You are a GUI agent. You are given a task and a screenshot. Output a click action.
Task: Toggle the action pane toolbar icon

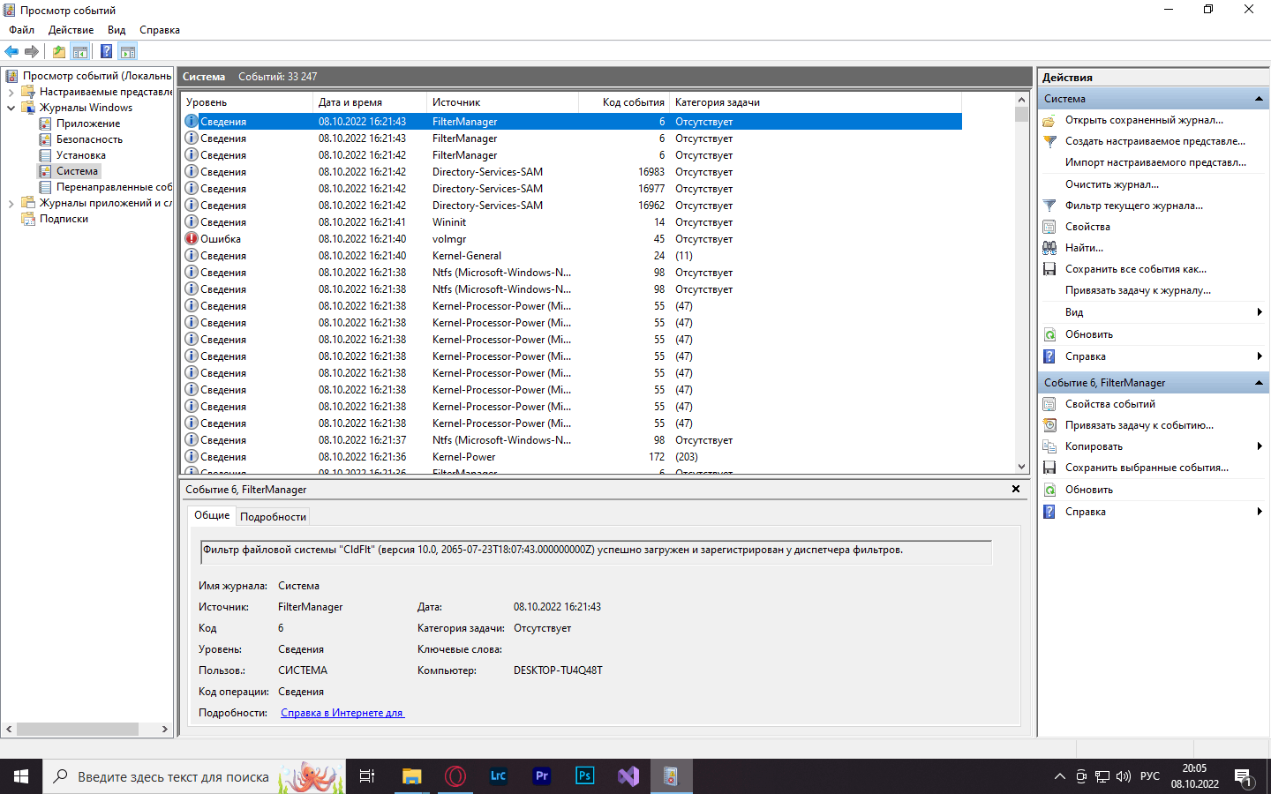[128, 51]
